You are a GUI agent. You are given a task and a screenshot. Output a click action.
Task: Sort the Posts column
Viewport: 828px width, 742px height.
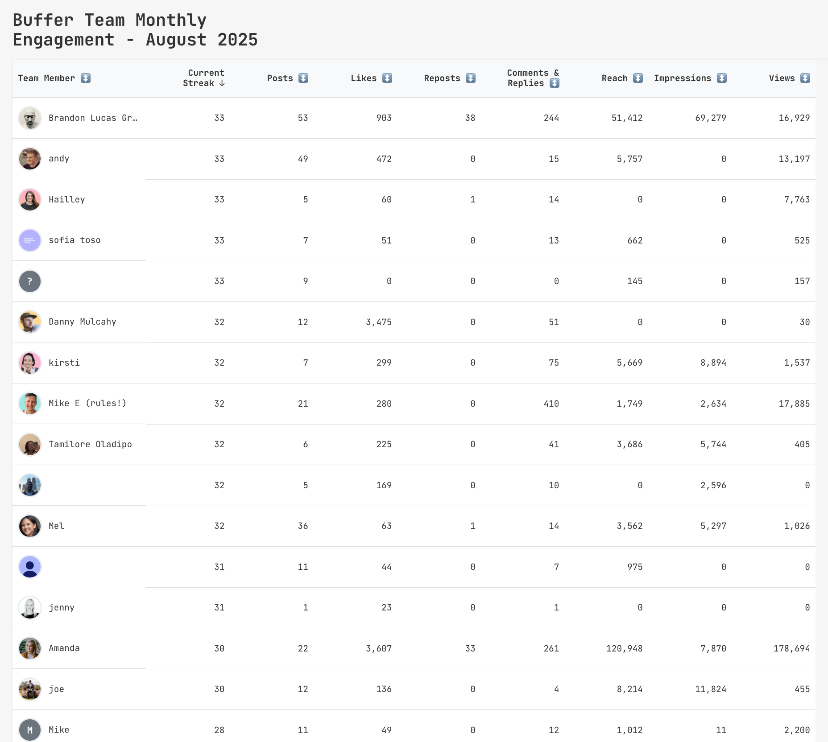302,78
